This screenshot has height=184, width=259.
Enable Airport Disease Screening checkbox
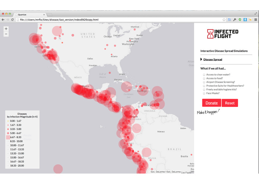(204, 82)
